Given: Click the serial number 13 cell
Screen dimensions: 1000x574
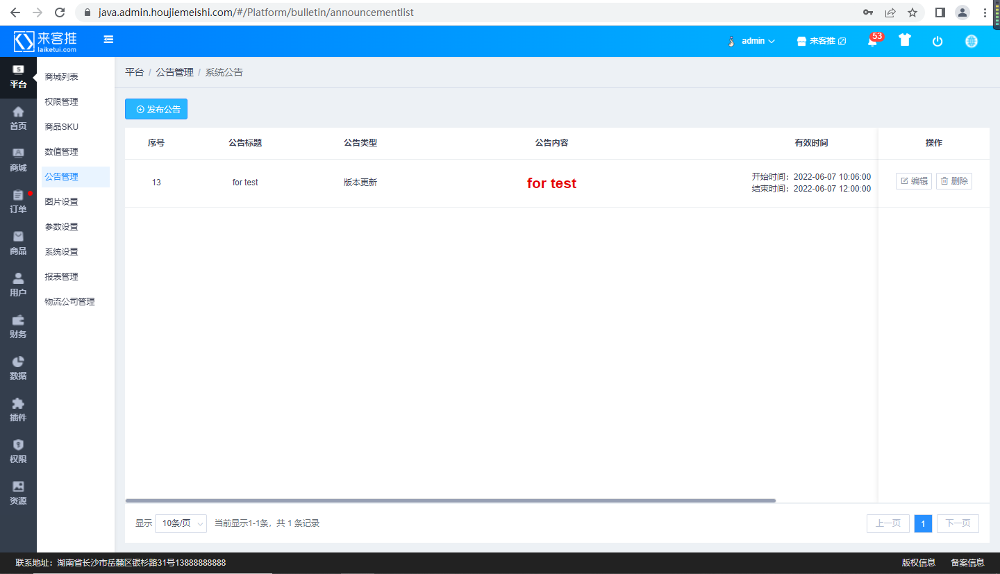Looking at the screenshot, I should (x=156, y=183).
